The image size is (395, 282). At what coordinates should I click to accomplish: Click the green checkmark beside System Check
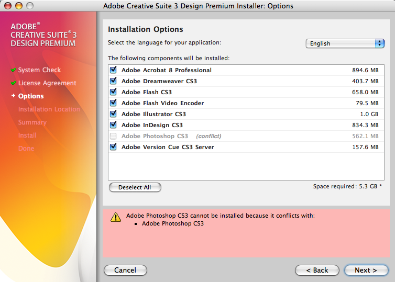click(13, 70)
